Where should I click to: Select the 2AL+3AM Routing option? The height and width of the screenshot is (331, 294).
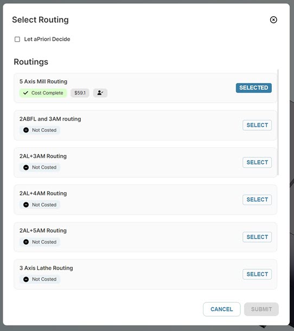pyautogui.click(x=257, y=162)
